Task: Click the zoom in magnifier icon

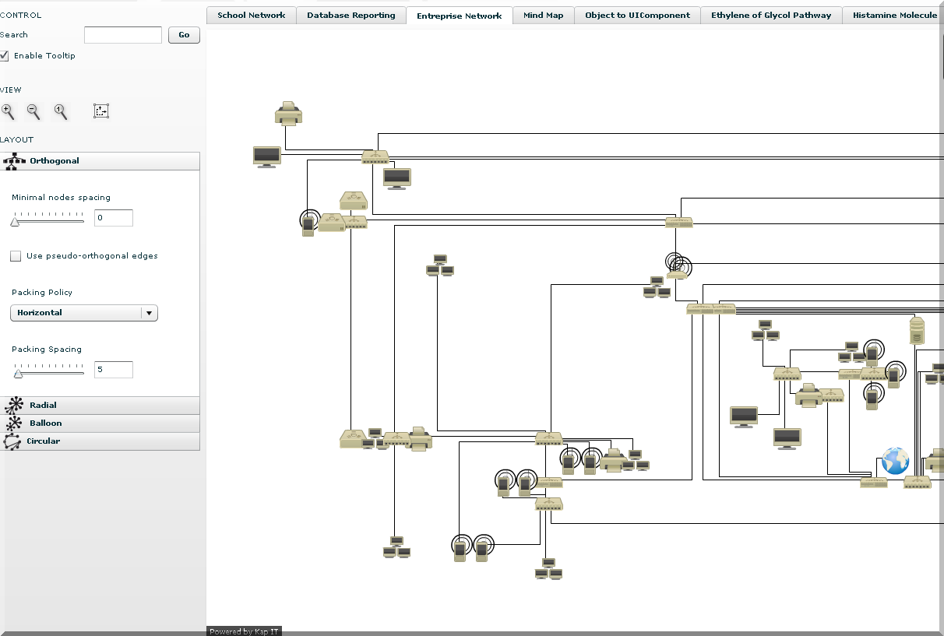Action: (8, 111)
